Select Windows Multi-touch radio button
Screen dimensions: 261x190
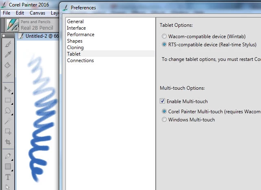coord(164,119)
